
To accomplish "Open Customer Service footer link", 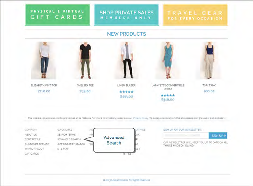I will (x=37, y=144).
